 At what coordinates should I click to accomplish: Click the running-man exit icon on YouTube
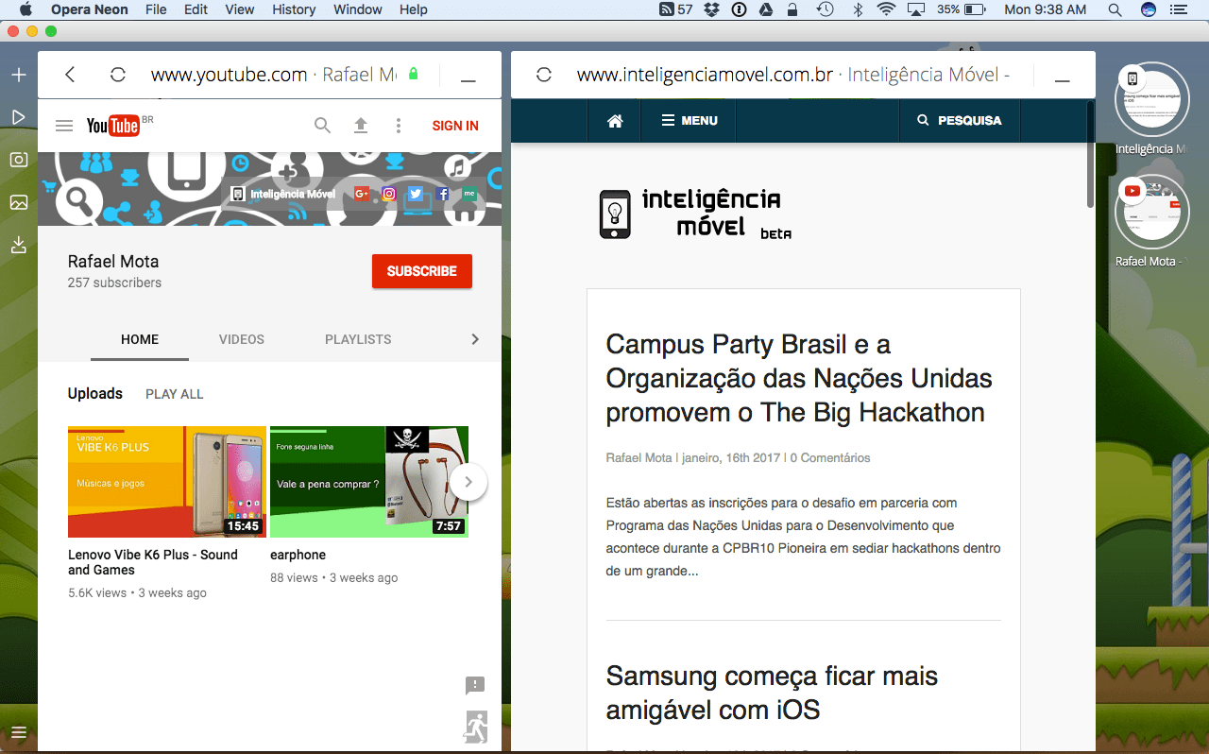pos(476,726)
